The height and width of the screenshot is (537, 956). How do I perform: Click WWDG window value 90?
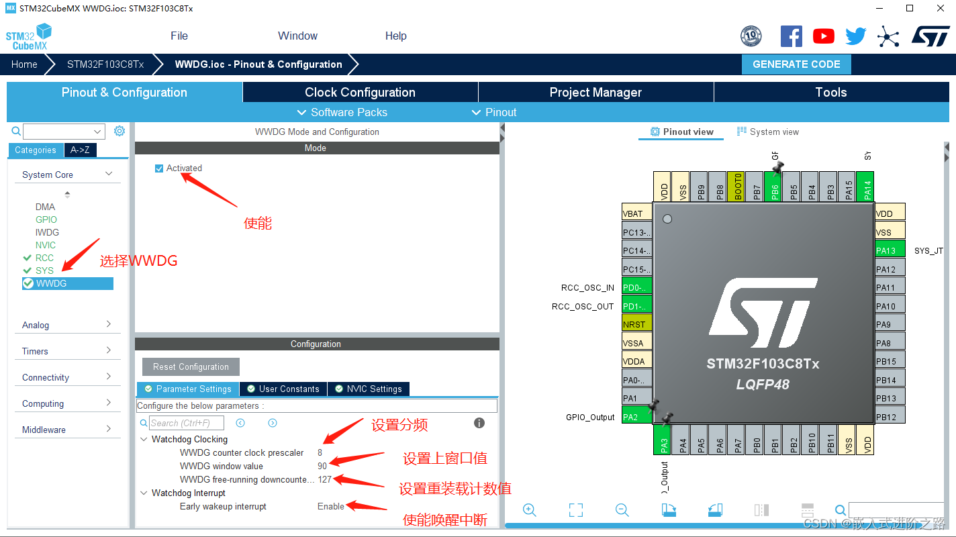point(322,466)
